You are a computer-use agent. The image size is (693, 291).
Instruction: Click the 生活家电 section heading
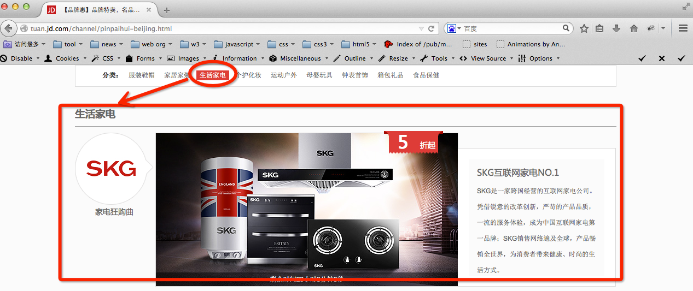[95, 114]
